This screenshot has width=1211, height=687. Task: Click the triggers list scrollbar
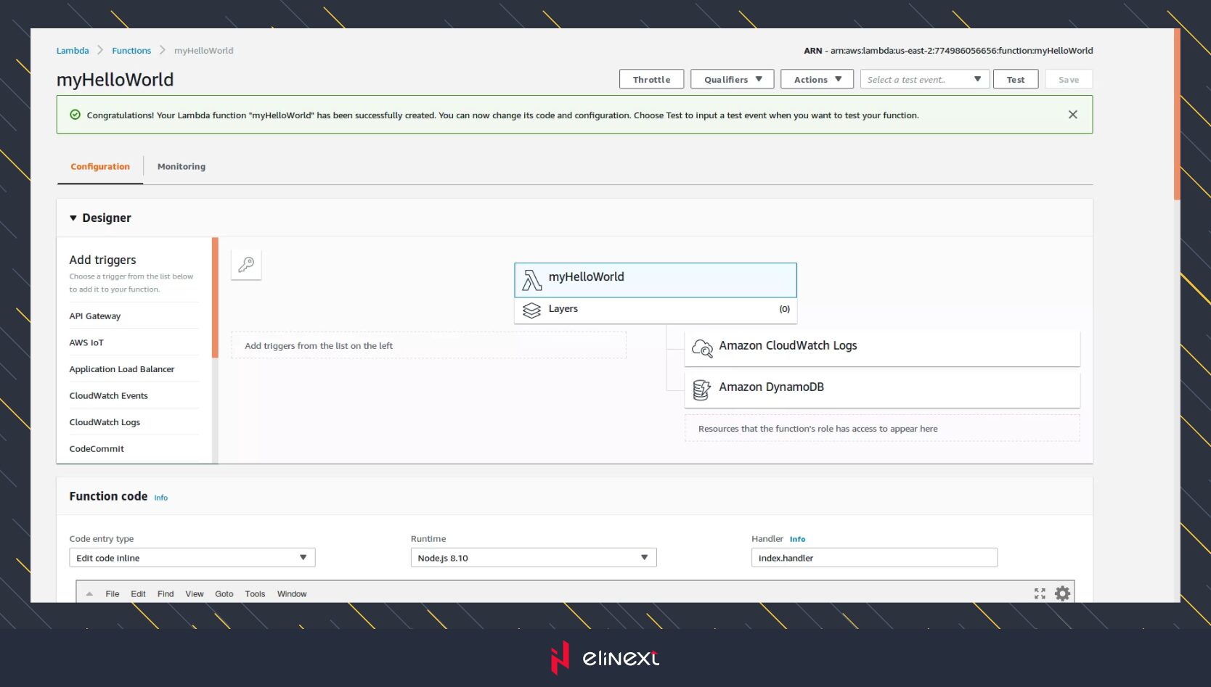[x=215, y=298]
